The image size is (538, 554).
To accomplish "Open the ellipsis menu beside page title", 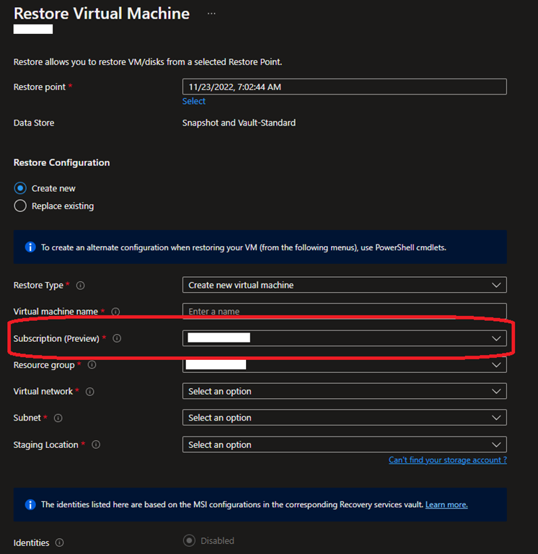I will (x=211, y=14).
